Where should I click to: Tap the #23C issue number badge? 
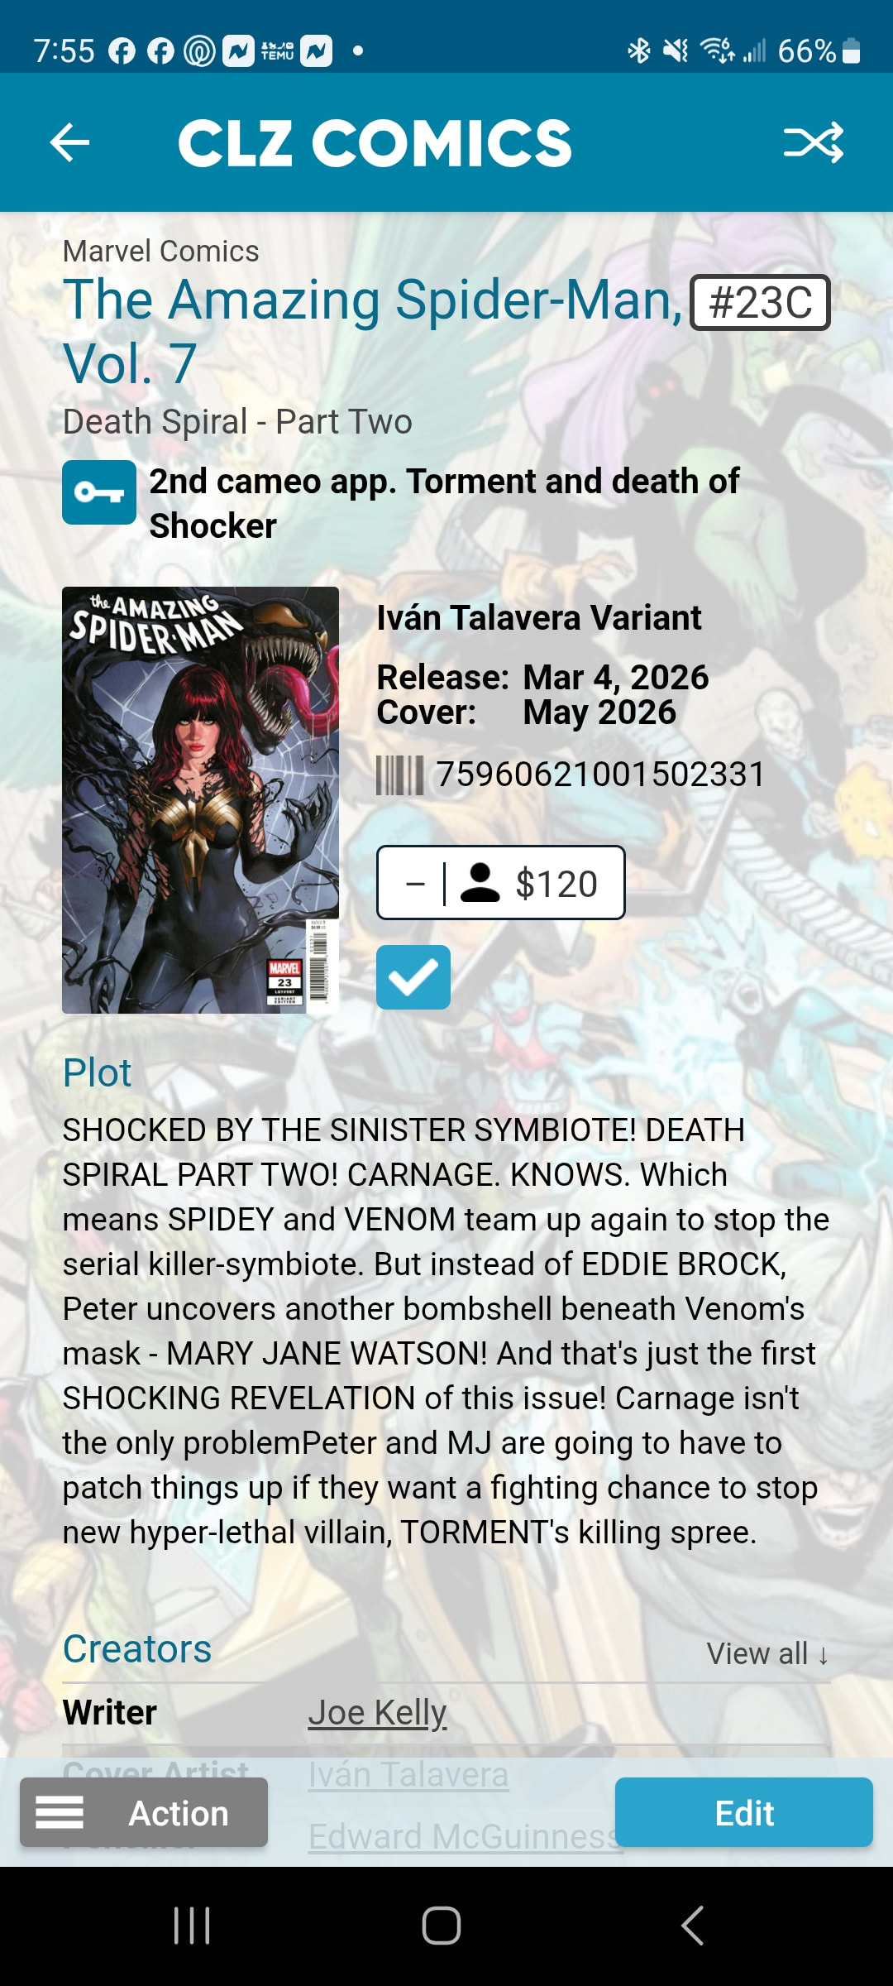761,302
